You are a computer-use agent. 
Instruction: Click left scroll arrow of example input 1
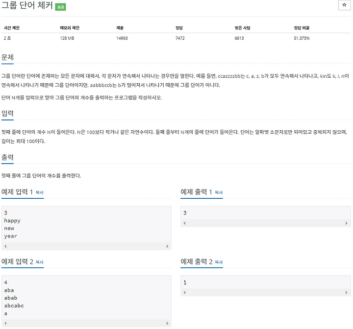5,246
